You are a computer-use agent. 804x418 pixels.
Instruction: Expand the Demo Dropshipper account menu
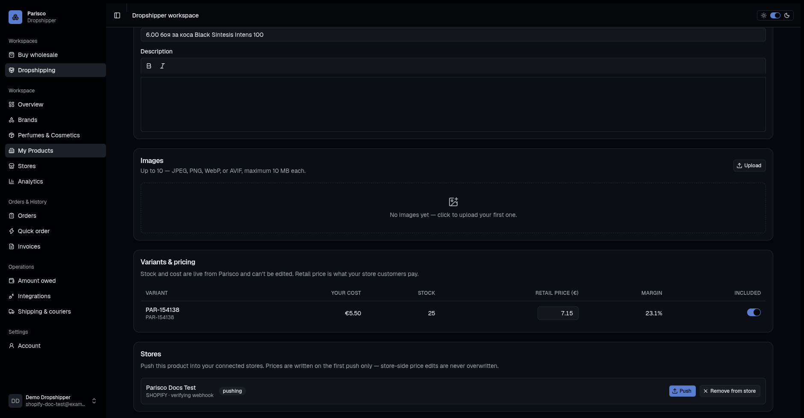[94, 401]
